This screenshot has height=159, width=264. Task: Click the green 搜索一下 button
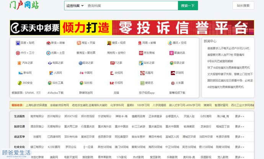(x=188, y=6)
